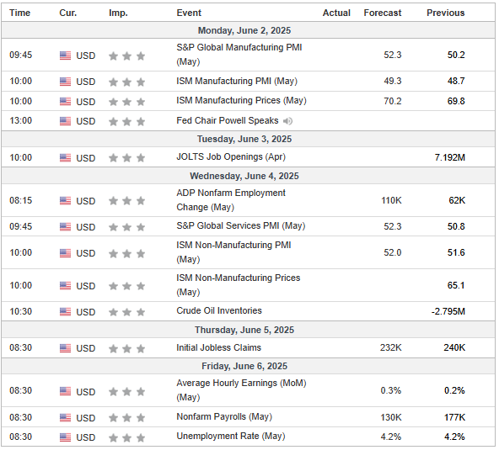Click the Monday, June 2, 2025 date header
Image resolution: width=499 pixels, height=450 pixels.
(244, 30)
